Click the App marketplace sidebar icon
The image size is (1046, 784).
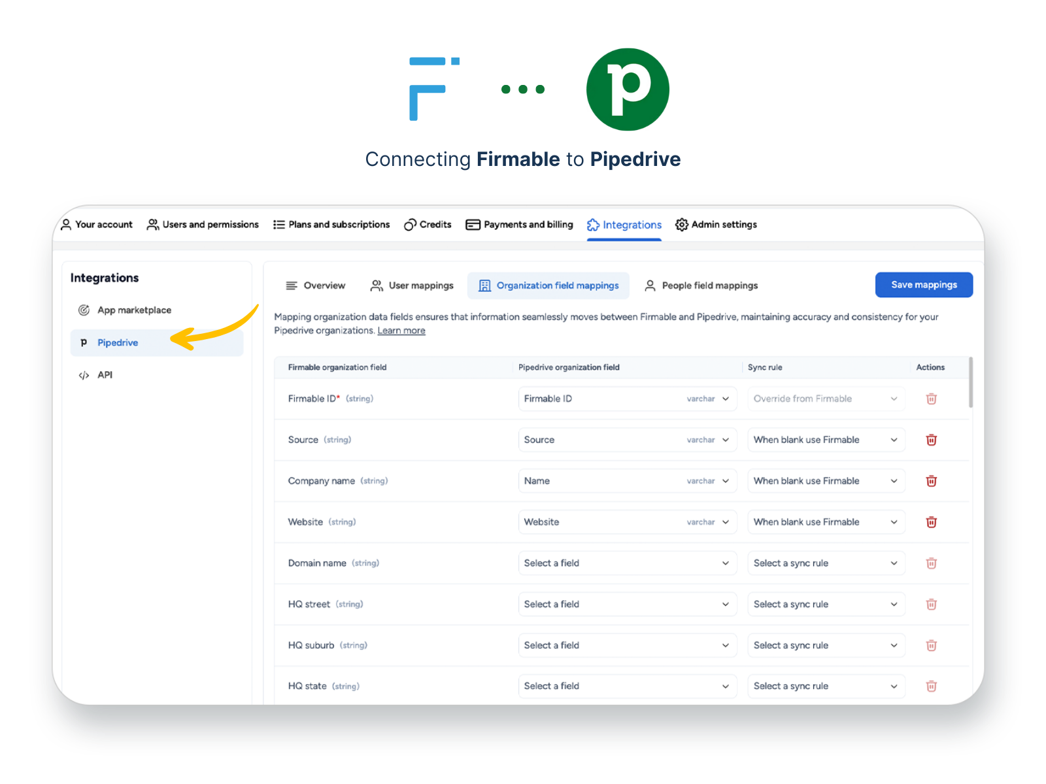coord(84,310)
